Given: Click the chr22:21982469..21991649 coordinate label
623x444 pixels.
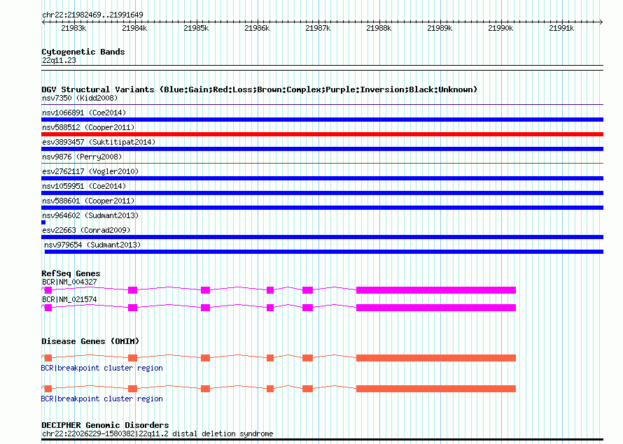Looking at the screenshot, I should [92, 15].
